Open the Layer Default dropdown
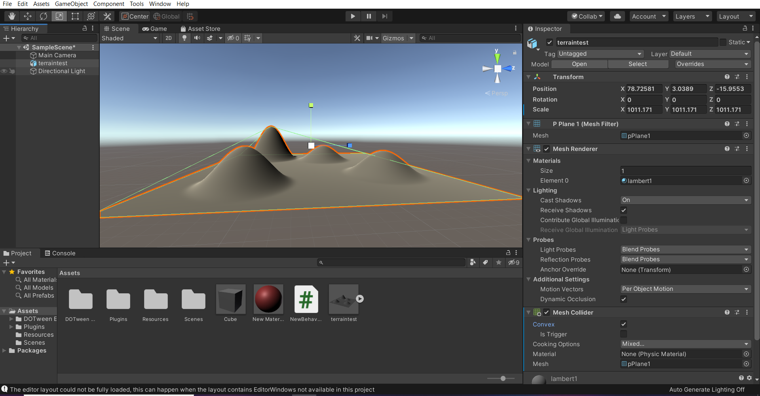Viewport: 760px width, 396px height. click(710, 54)
